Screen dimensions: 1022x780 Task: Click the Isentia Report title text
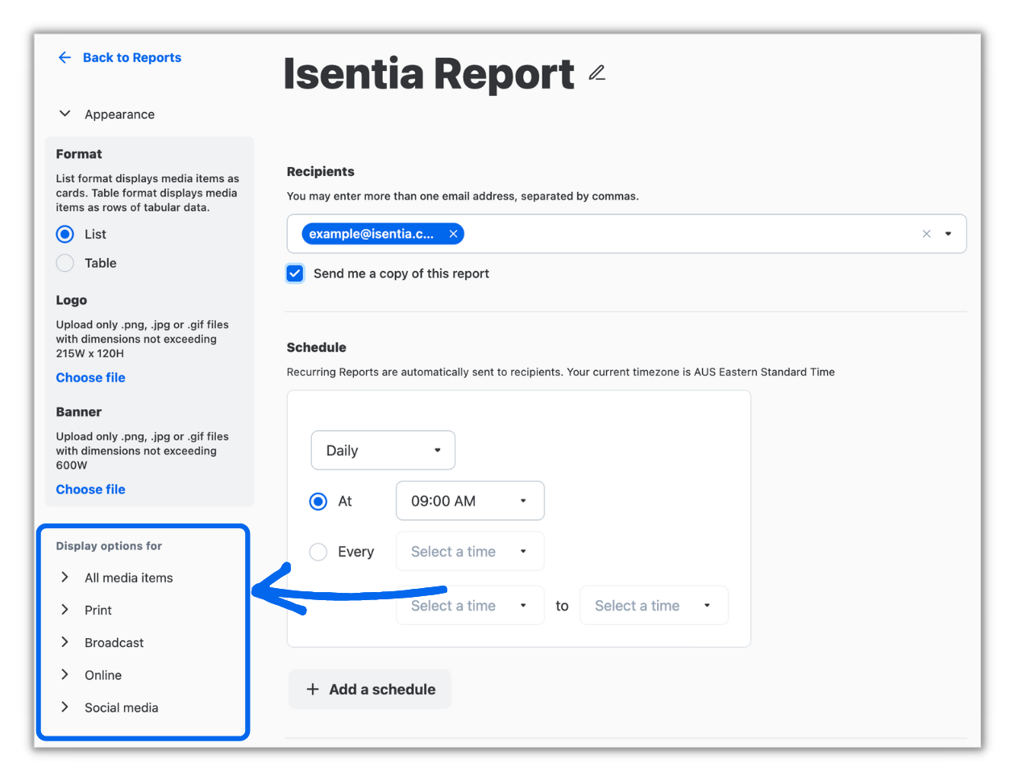coord(429,73)
